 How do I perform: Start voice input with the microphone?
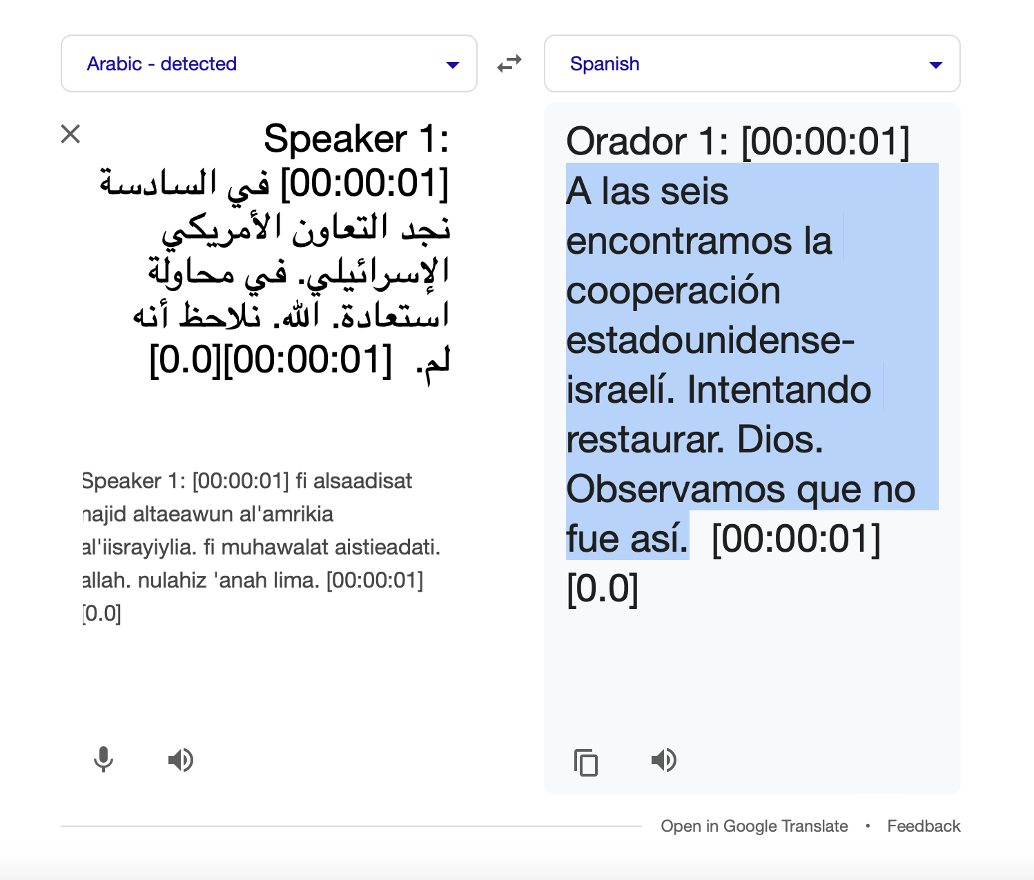tap(104, 760)
